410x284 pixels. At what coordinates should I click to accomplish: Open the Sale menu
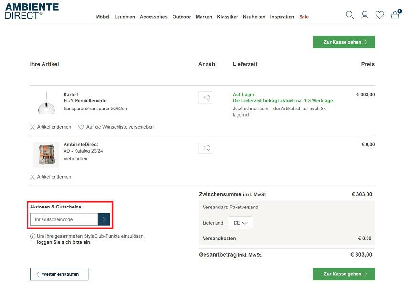click(304, 17)
